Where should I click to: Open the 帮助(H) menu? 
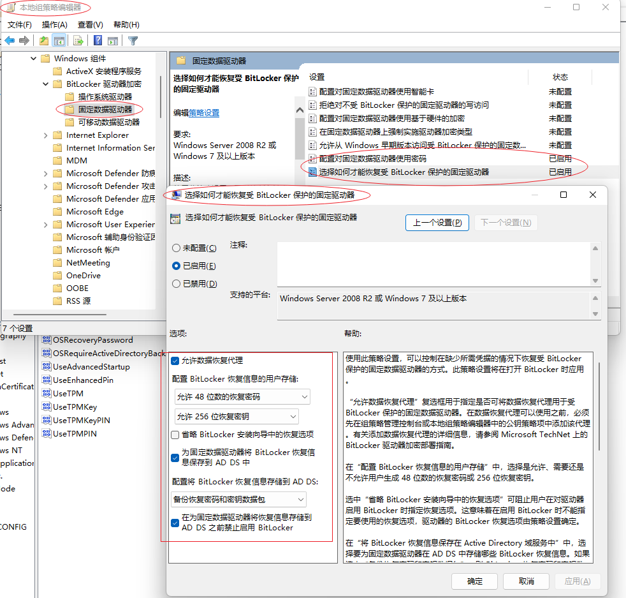[126, 25]
